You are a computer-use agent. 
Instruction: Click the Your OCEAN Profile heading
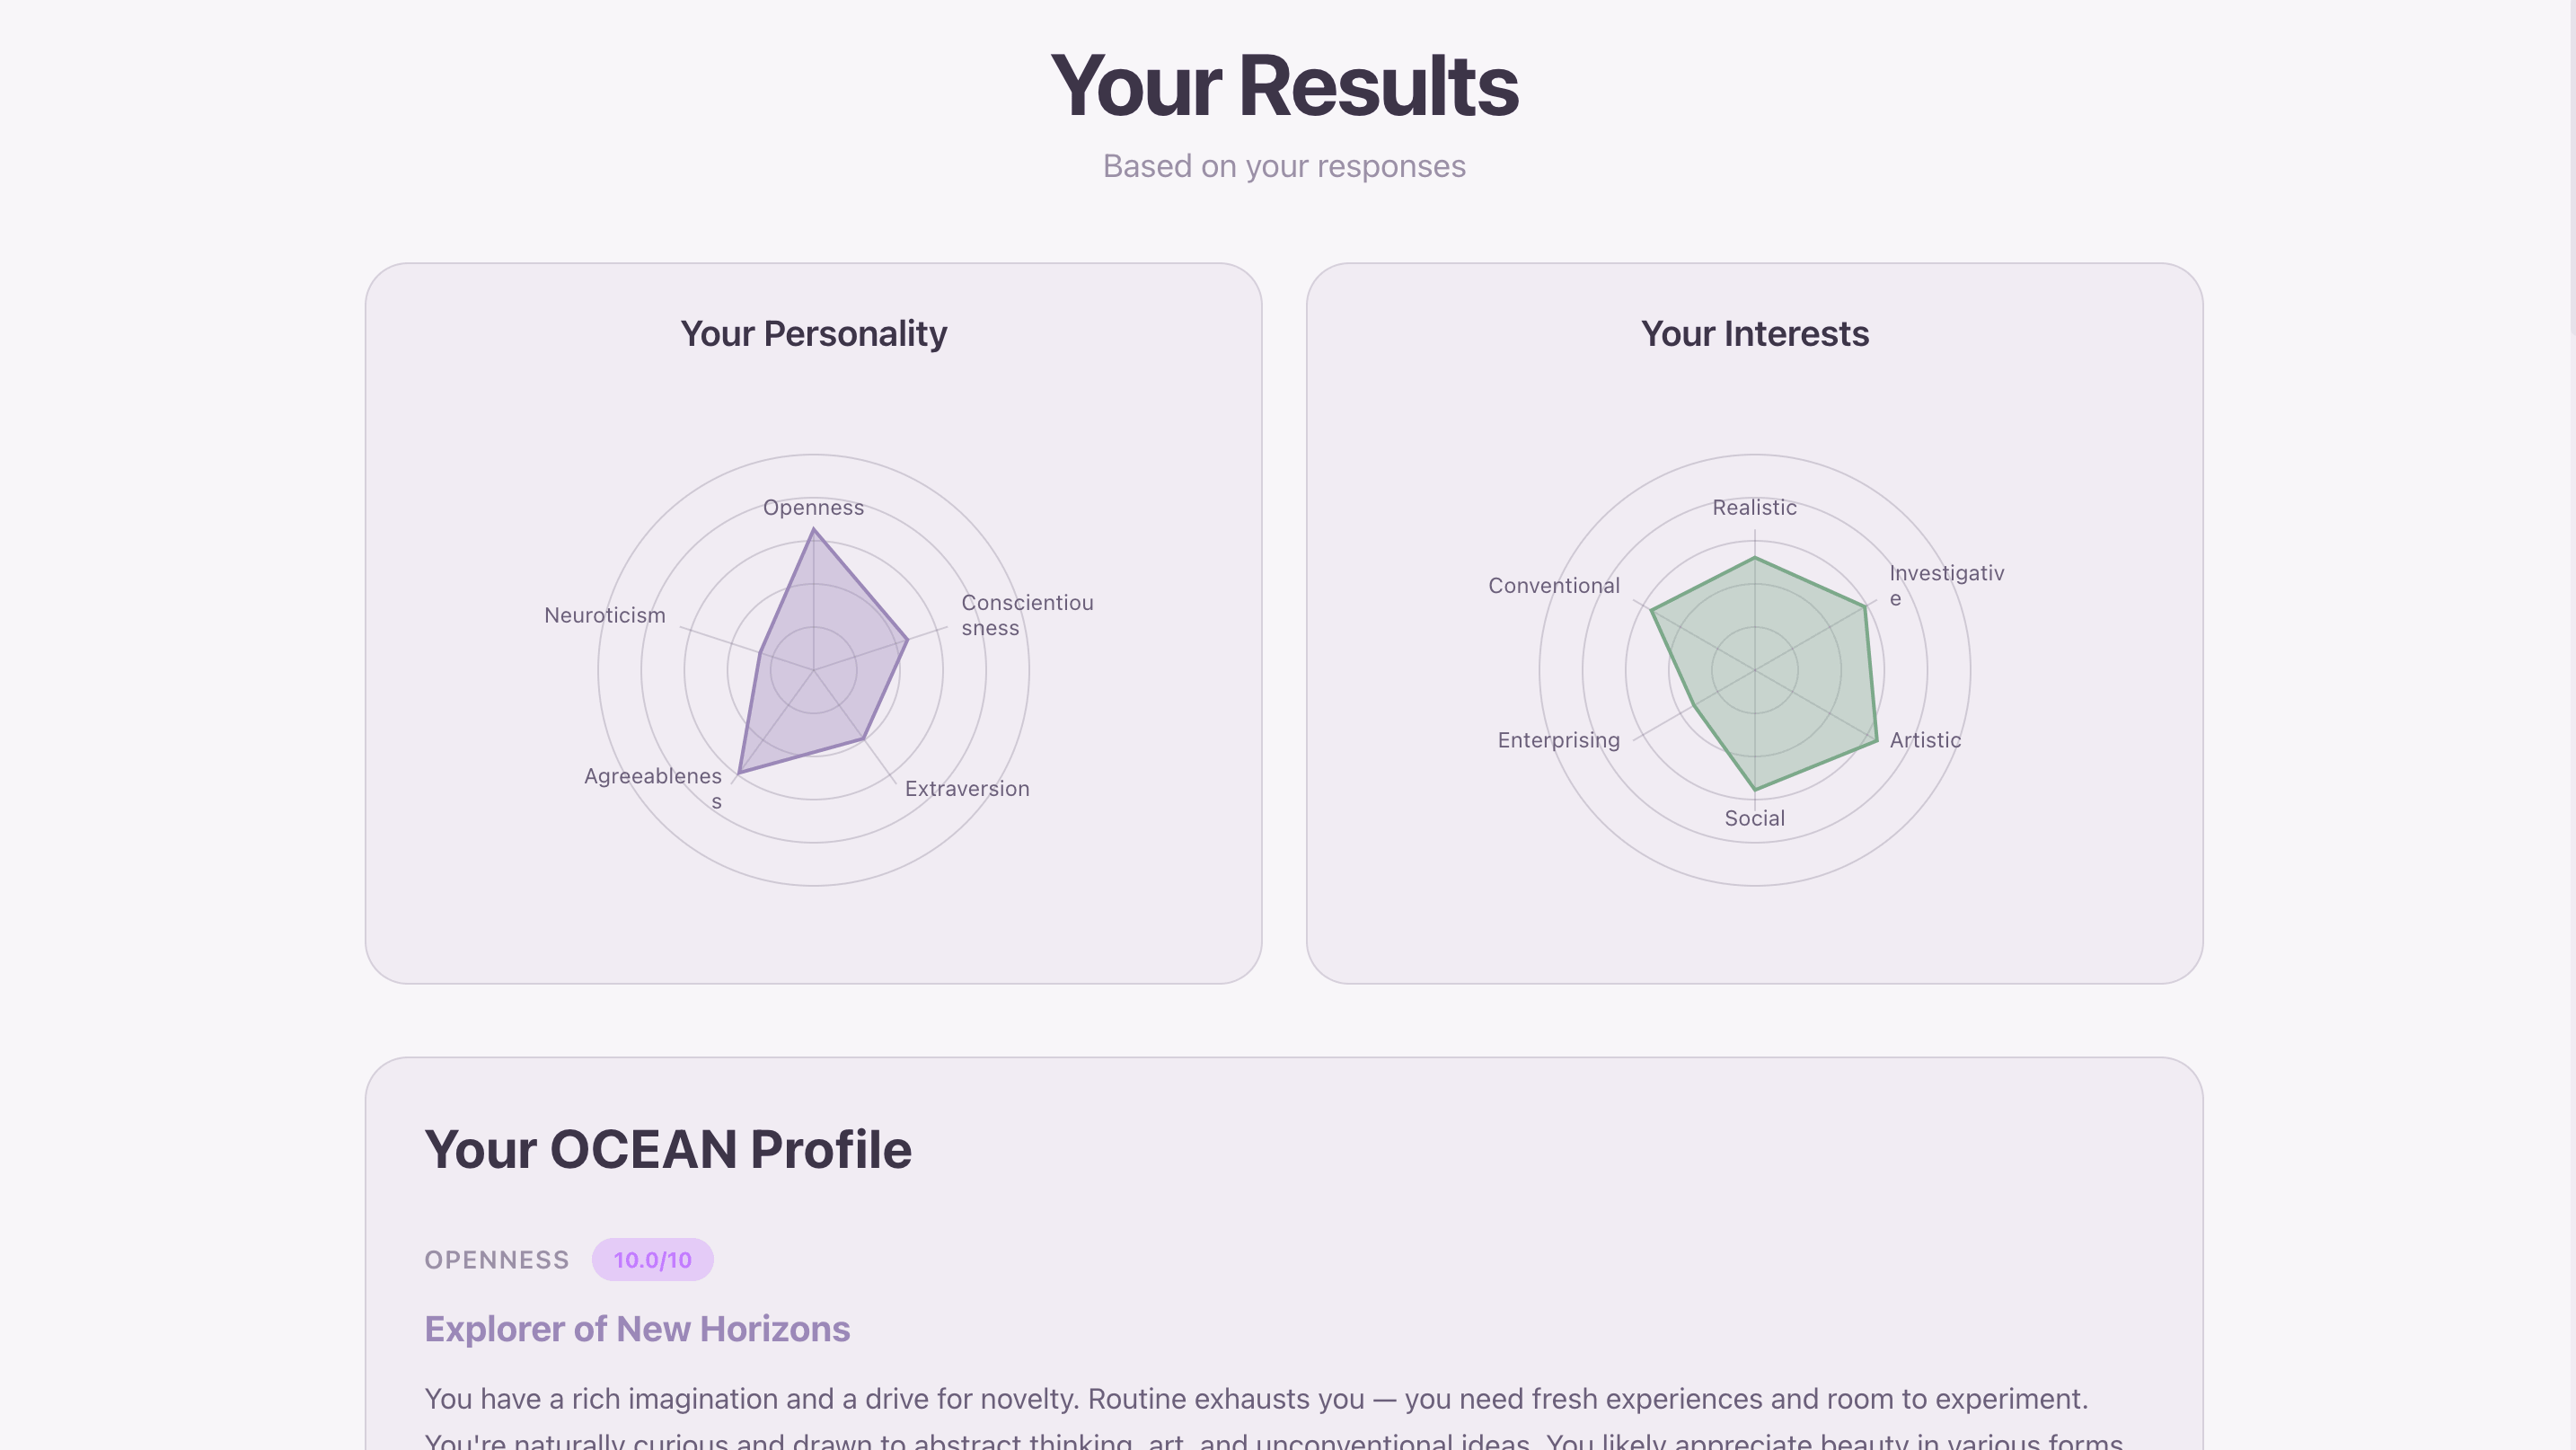click(667, 1149)
